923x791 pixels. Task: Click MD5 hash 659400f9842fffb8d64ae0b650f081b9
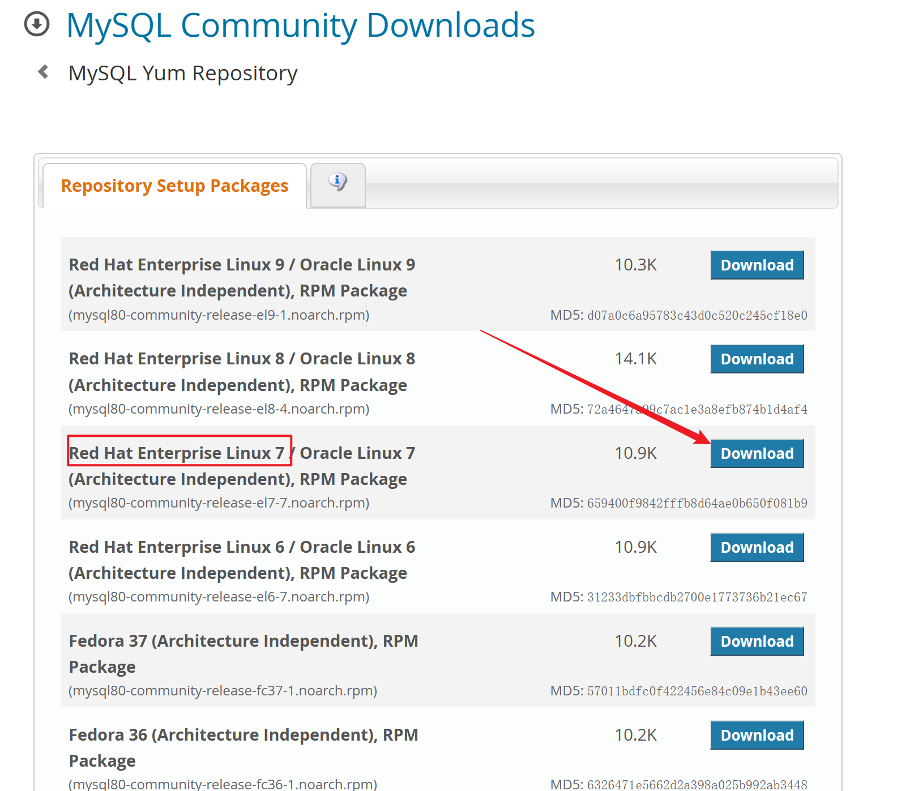coord(697,503)
